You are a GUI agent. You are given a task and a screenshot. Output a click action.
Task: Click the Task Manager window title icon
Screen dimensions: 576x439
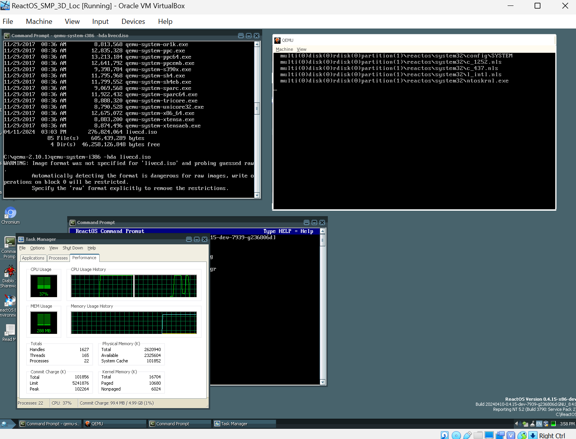click(x=21, y=239)
